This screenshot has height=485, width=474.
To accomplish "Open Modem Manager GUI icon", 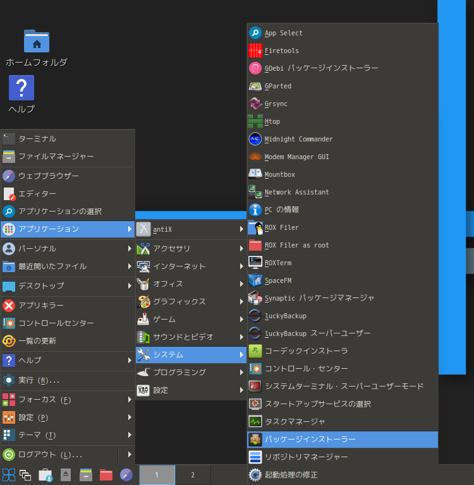I will click(255, 157).
